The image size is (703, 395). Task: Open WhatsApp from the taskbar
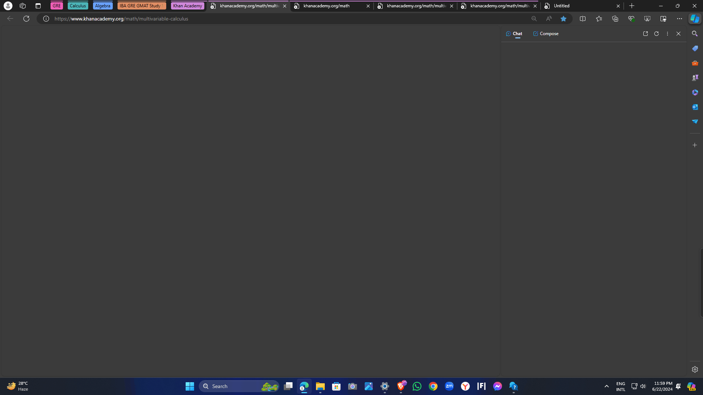[x=417, y=386]
